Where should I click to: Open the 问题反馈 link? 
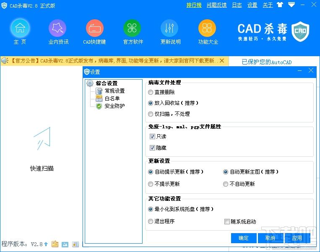(x=216, y=5)
